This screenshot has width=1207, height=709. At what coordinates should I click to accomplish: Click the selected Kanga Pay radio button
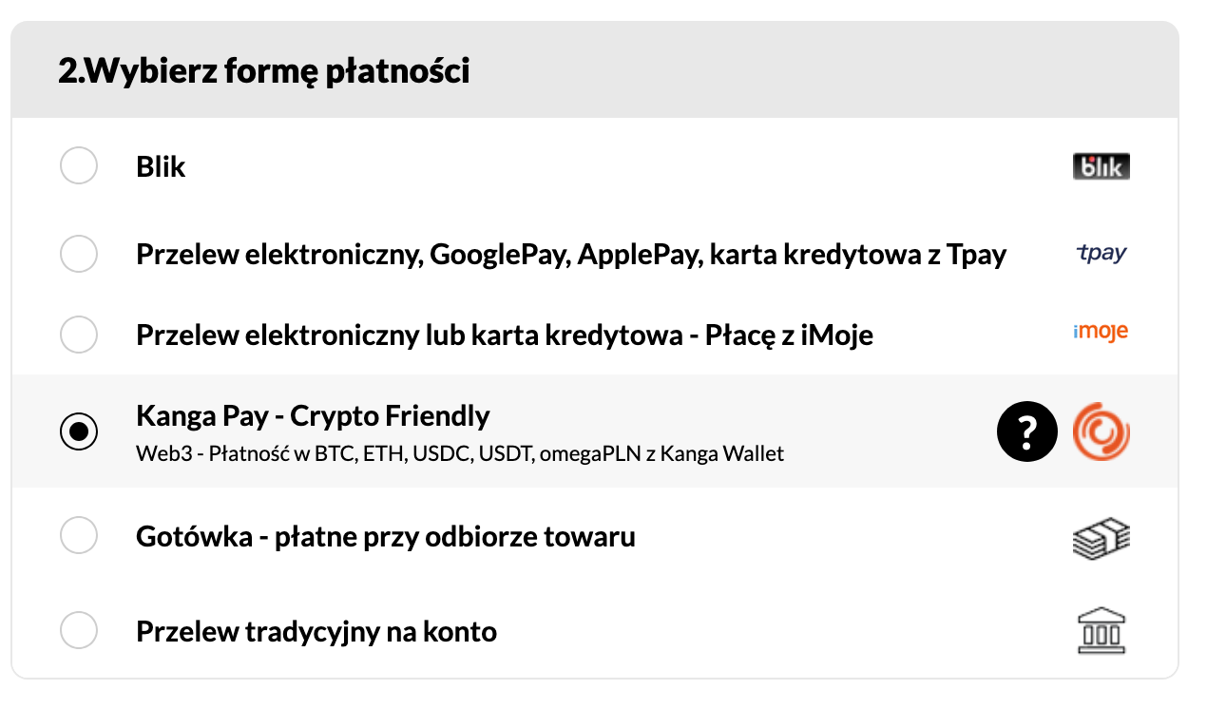pyautogui.click(x=79, y=432)
